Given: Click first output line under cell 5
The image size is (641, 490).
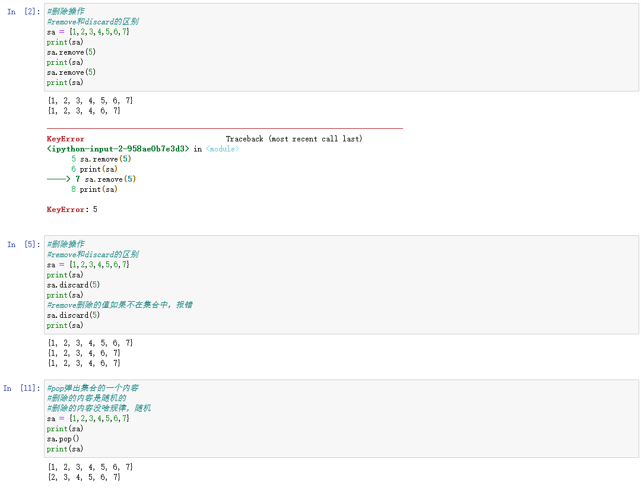Looking at the screenshot, I should pos(90,343).
